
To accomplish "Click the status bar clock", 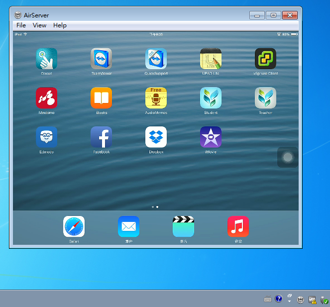I will click(156, 34).
